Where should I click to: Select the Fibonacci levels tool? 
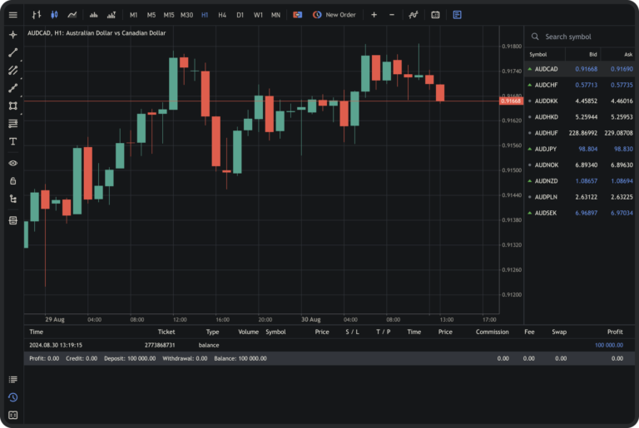[13, 123]
